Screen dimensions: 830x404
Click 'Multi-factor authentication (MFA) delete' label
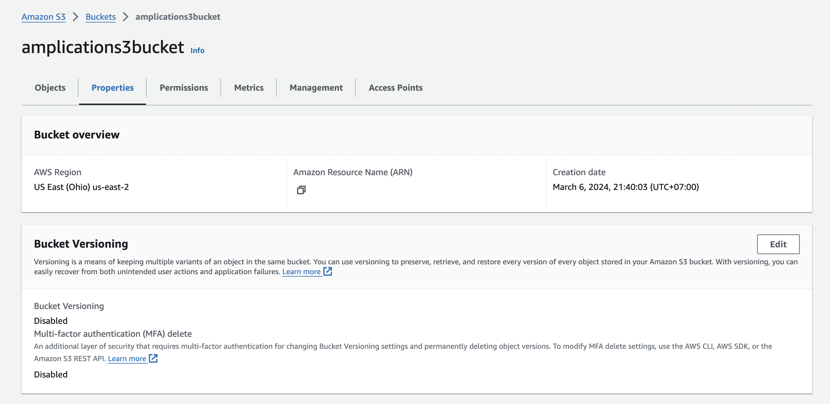tap(113, 333)
